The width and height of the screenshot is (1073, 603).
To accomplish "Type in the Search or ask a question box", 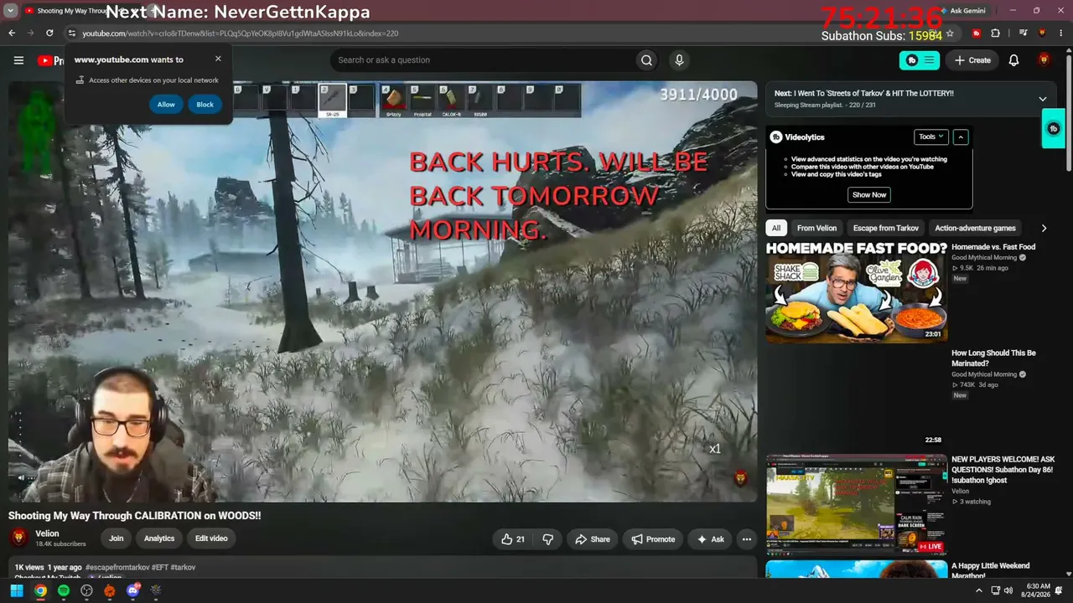I will [x=483, y=60].
